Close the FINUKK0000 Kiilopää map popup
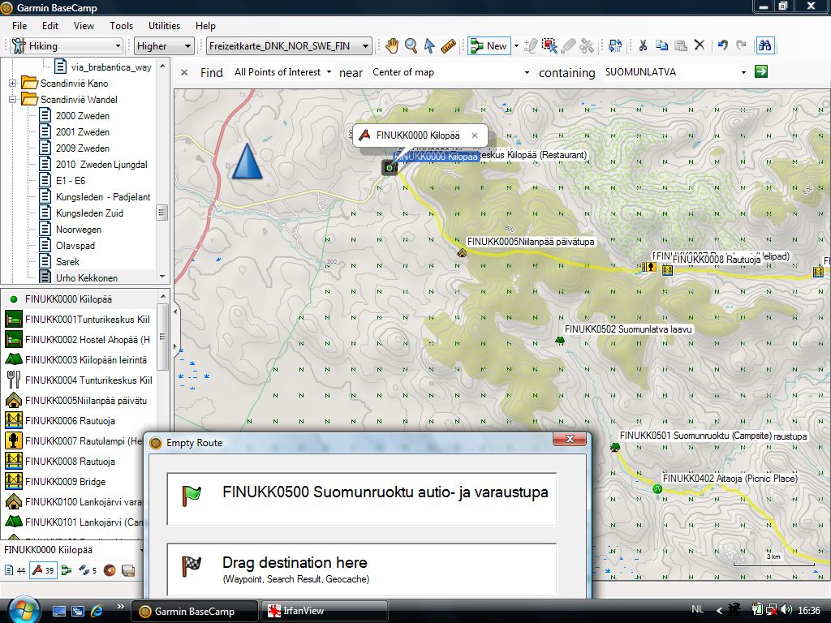 [475, 135]
